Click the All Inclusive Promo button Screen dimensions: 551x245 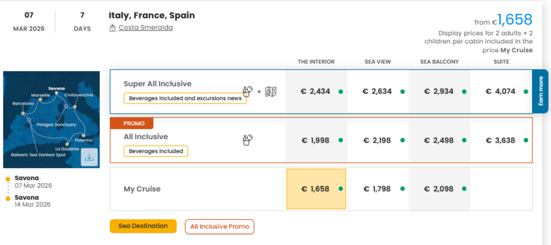point(219,227)
